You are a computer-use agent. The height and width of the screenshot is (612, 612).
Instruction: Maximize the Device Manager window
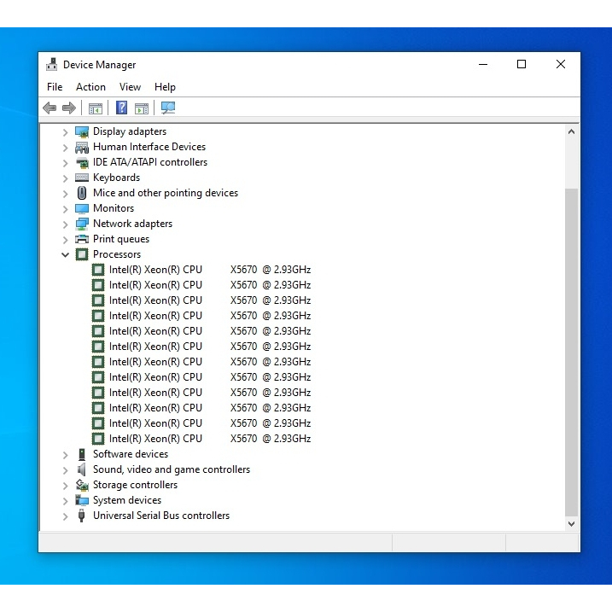click(x=522, y=64)
